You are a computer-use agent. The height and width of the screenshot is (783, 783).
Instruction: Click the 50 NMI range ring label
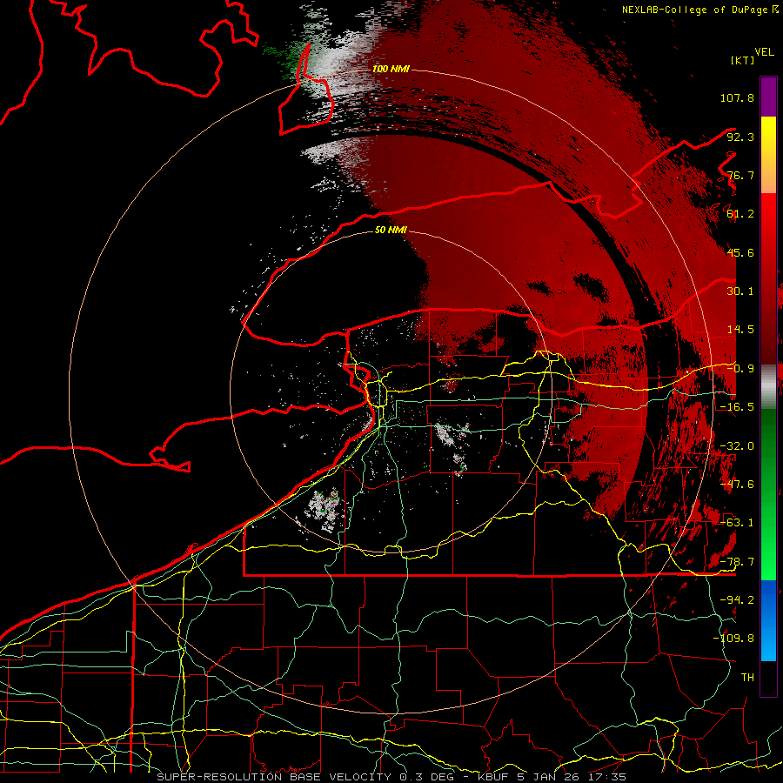(x=391, y=231)
